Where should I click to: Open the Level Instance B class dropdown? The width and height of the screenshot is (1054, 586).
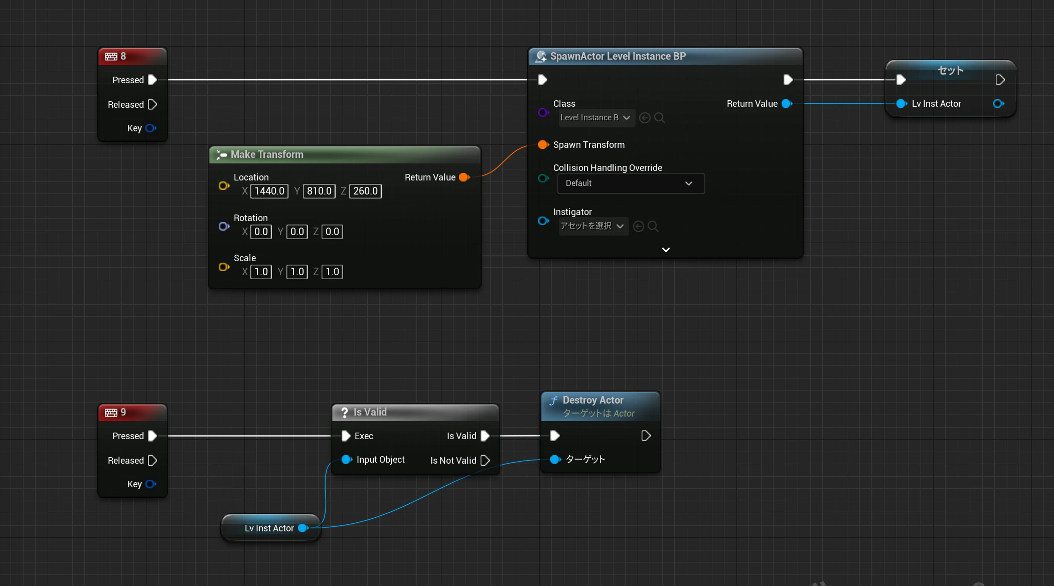pyautogui.click(x=596, y=118)
